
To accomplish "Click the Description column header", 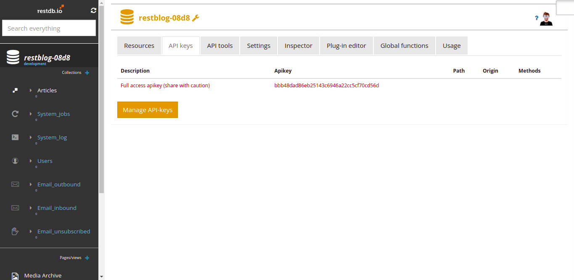I will pyautogui.click(x=135, y=71).
